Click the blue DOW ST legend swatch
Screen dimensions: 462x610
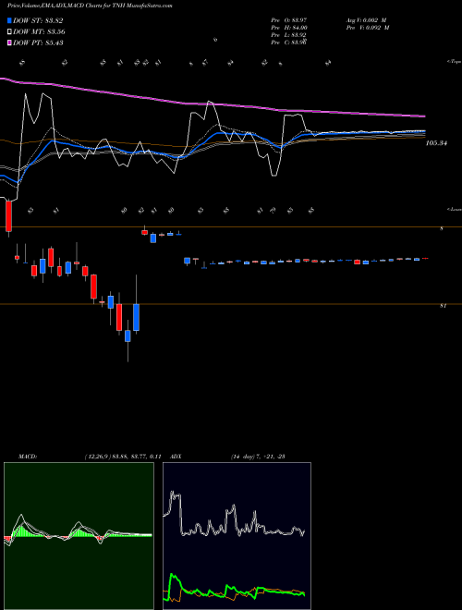(9, 20)
